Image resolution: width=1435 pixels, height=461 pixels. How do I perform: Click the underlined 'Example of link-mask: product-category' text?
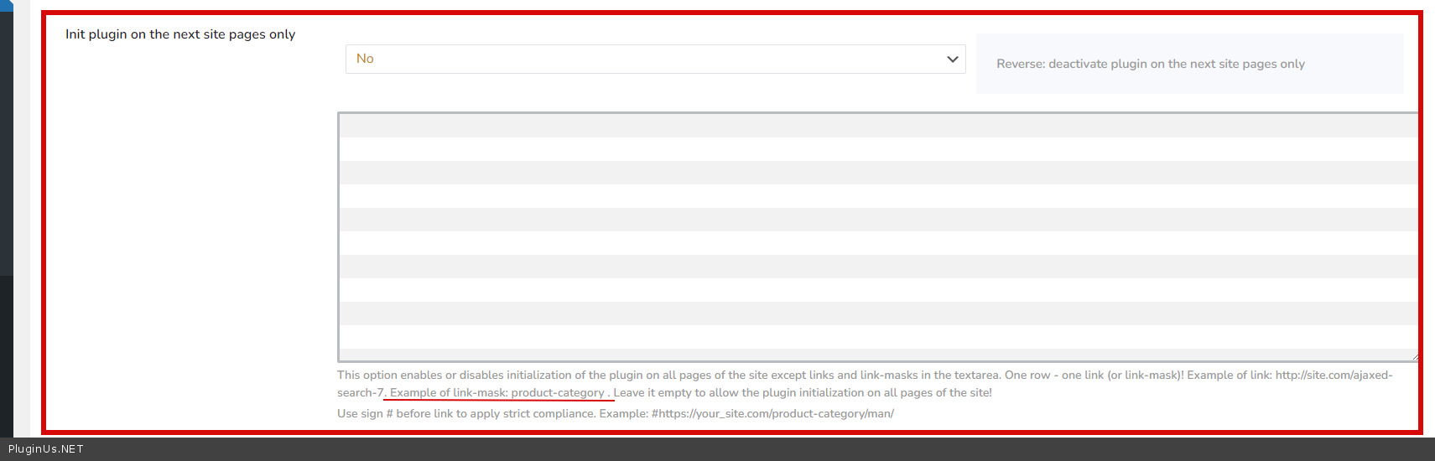497,393
